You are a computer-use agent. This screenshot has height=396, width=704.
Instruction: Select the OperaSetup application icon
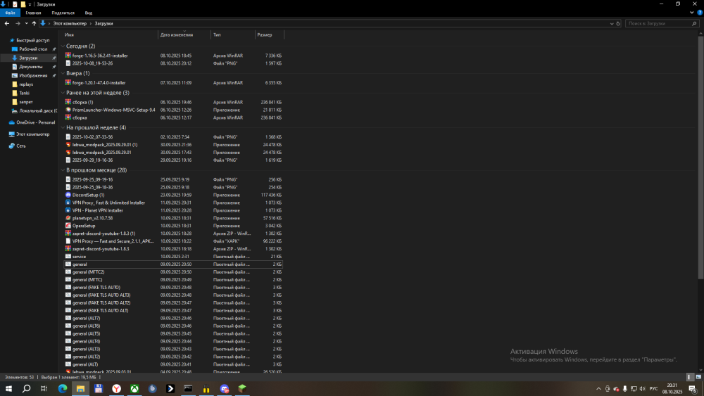[68, 226]
